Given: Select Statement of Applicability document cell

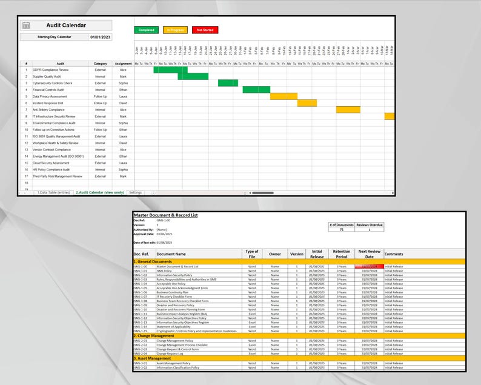Looking at the screenshot, I should tap(199, 327).
